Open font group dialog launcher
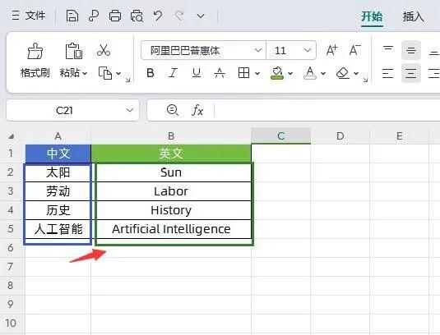 coord(365,80)
